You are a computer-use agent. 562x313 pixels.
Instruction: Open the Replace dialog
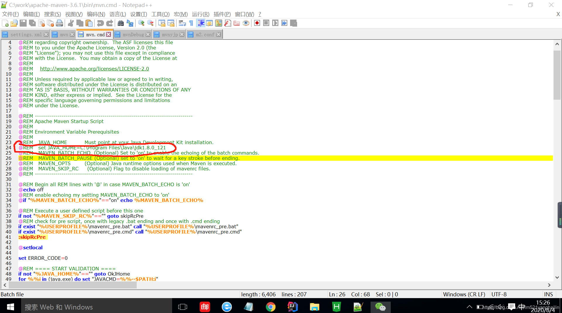130,23
